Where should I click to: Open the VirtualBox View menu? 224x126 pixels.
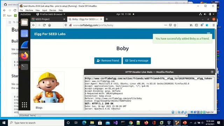[x=37, y=10]
